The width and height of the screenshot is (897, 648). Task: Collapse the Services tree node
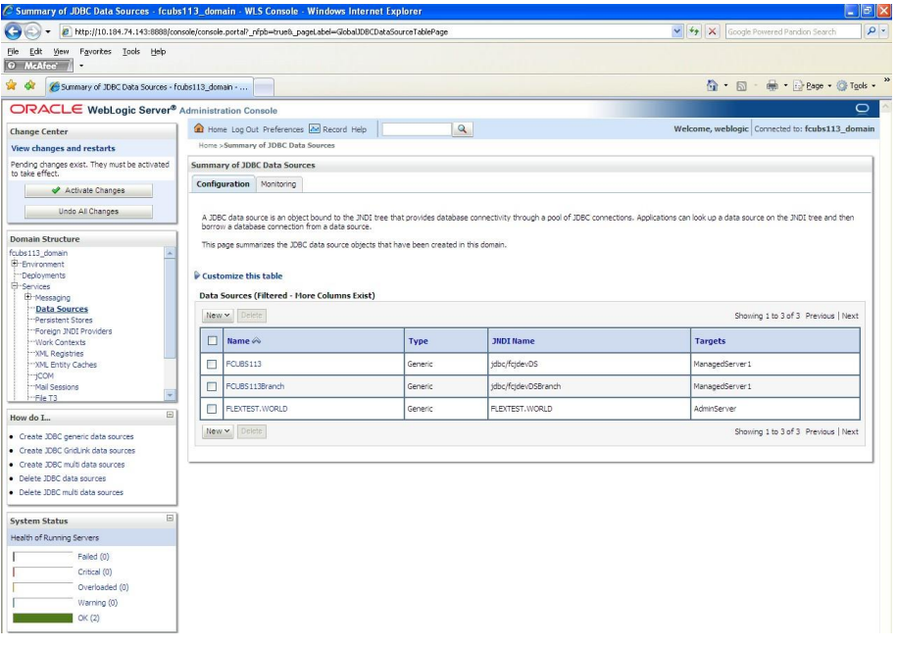15,286
